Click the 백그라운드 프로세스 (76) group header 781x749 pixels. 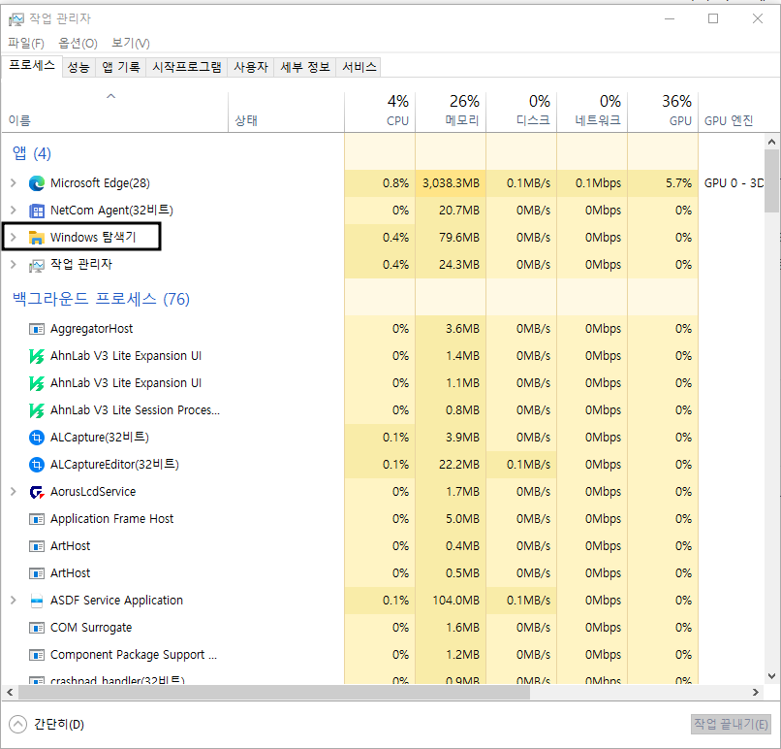(x=101, y=299)
